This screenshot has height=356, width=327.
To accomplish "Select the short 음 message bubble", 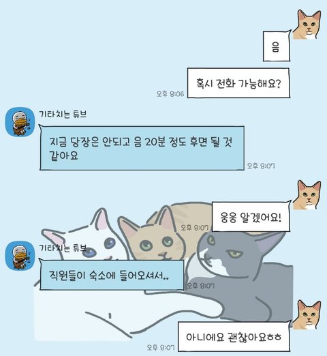I will [277, 46].
